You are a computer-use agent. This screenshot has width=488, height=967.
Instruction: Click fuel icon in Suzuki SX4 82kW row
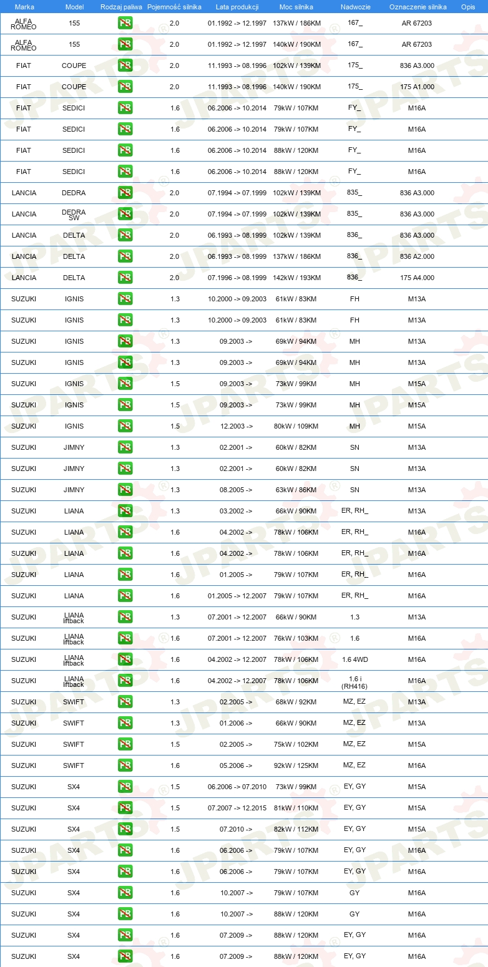[125, 829]
